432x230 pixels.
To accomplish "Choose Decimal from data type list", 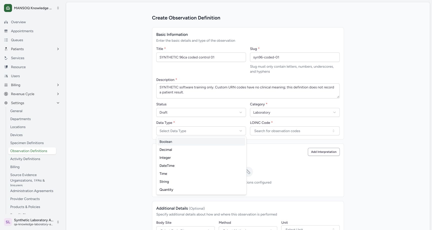I will (201, 150).
